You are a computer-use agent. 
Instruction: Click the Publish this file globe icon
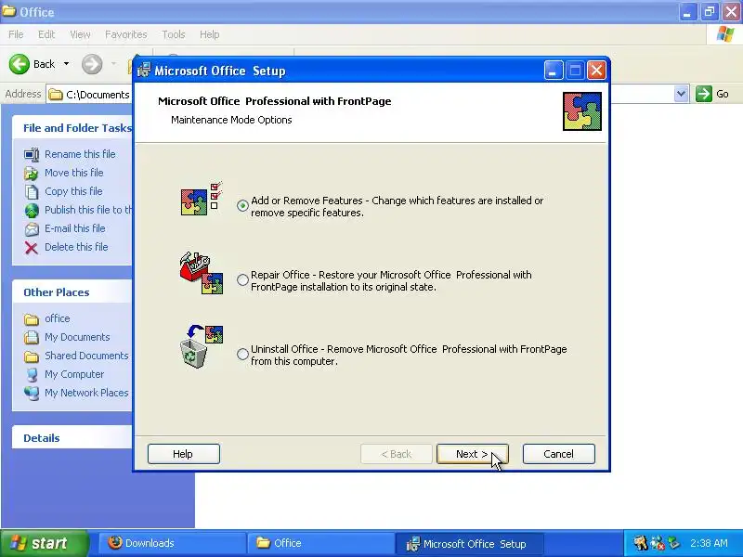32,211
